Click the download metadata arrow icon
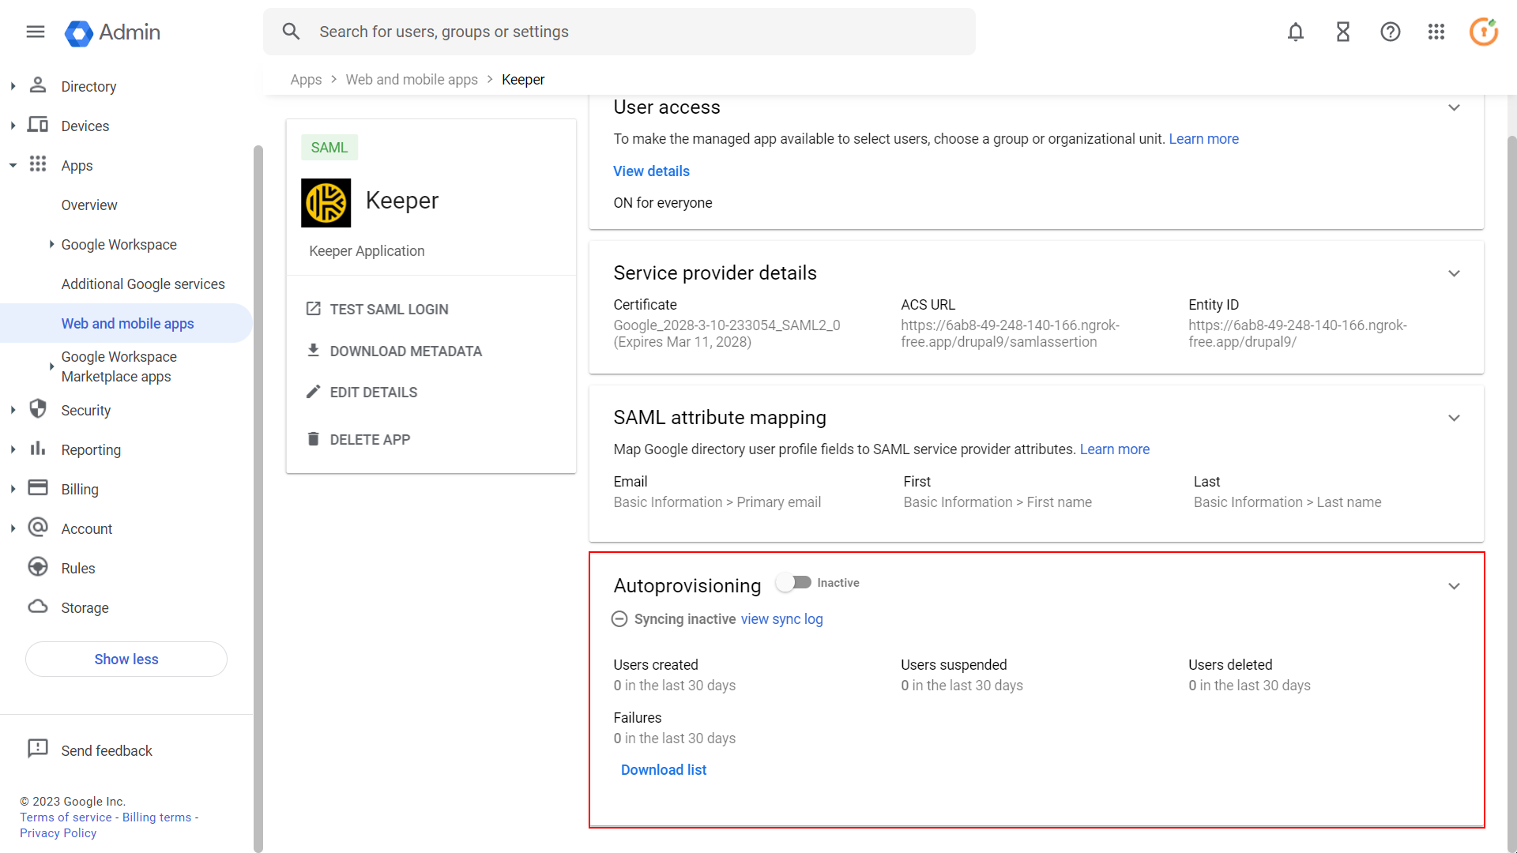 point(314,350)
